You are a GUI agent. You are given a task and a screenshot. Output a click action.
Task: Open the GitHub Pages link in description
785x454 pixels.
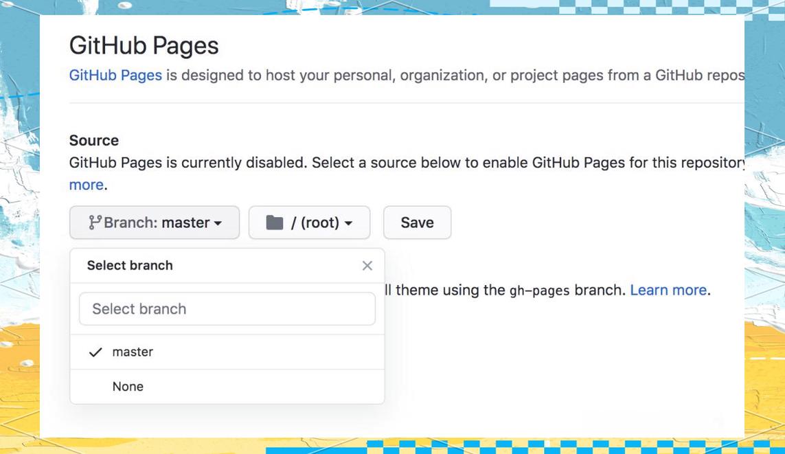click(x=115, y=75)
